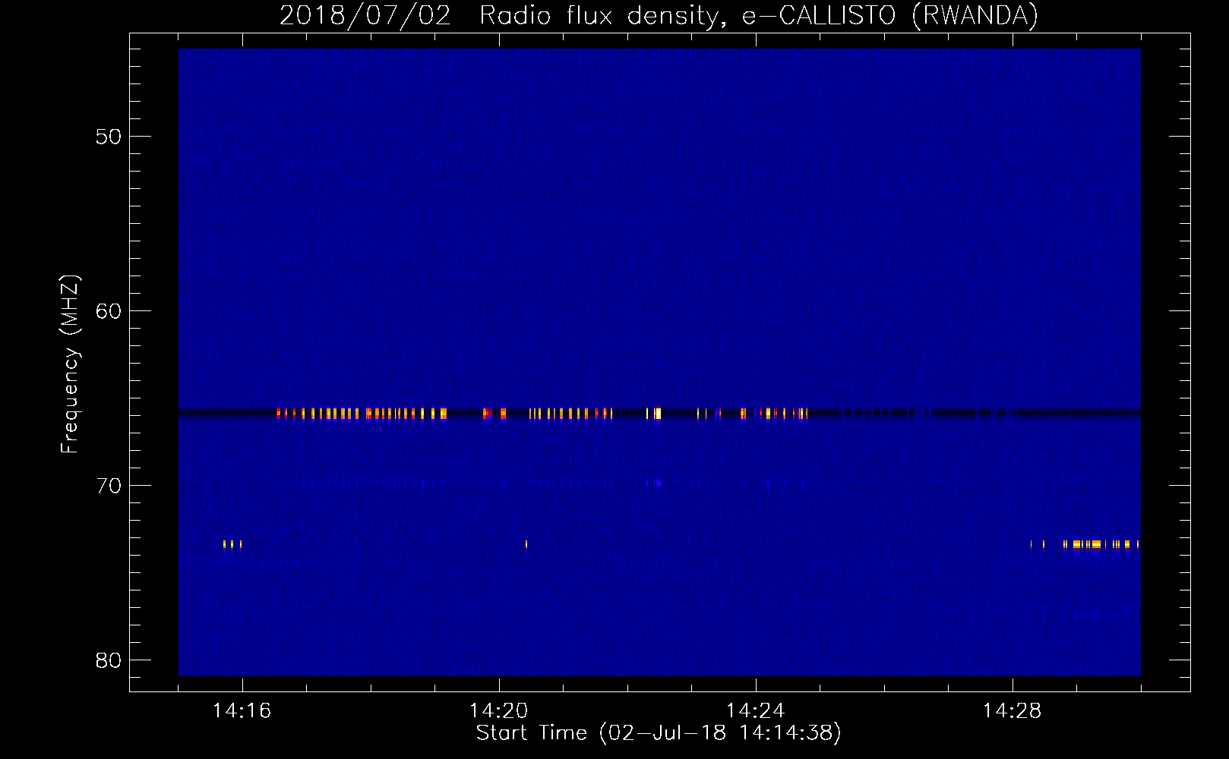The width and height of the screenshot is (1229, 759).
Task: Click the 'Start Time (02-Jul-18 14:14:38)' label
Action: [x=659, y=733]
